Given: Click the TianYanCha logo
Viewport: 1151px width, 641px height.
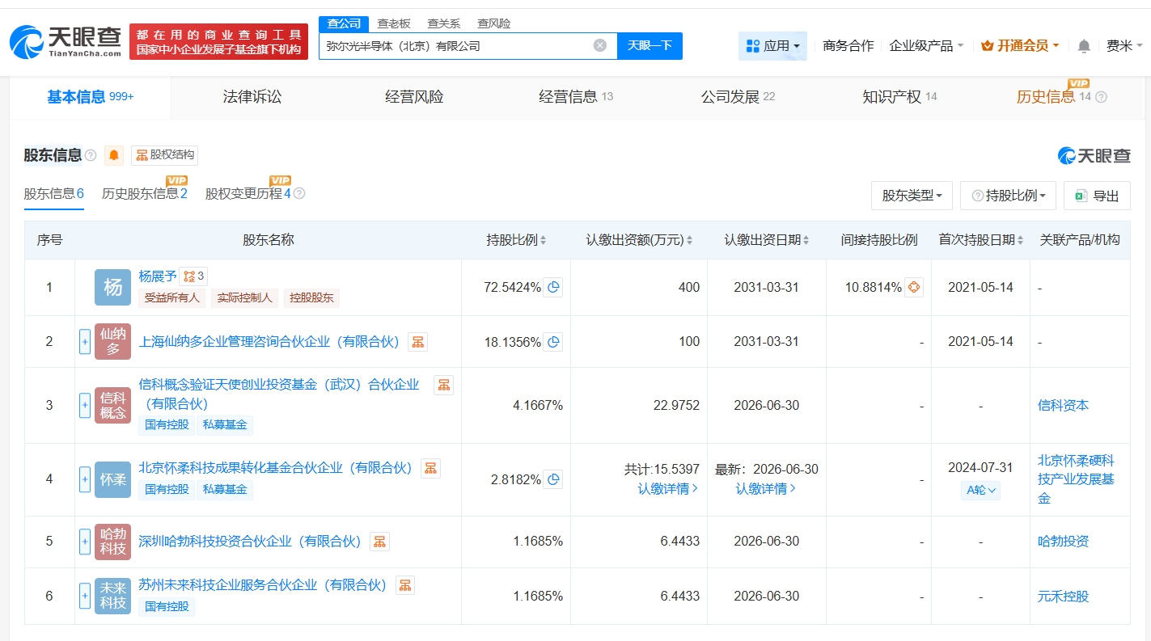Looking at the screenshot, I should pos(66,41).
